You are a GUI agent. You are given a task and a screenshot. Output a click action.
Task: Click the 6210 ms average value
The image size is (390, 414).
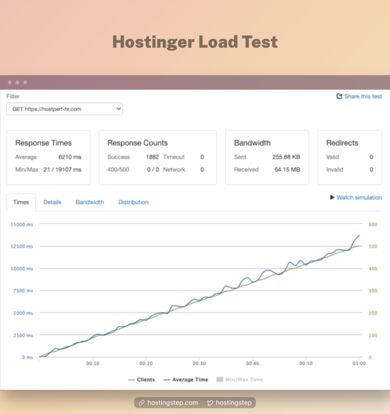click(x=70, y=157)
